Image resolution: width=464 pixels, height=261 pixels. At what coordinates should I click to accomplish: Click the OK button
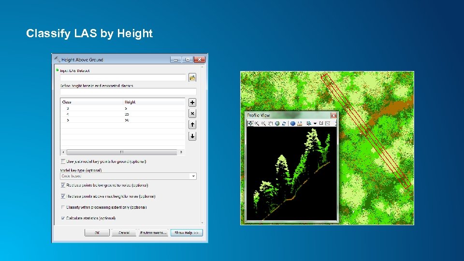tap(97, 232)
